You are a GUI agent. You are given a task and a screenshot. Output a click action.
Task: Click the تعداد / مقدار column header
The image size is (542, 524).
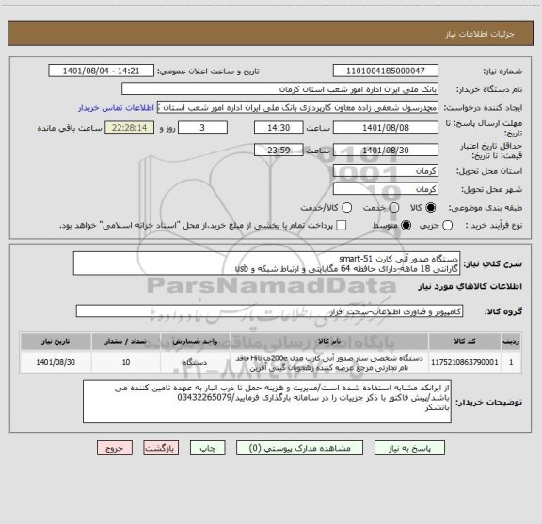coord(126,341)
